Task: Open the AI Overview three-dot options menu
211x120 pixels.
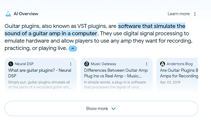Action: [x=195, y=14]
